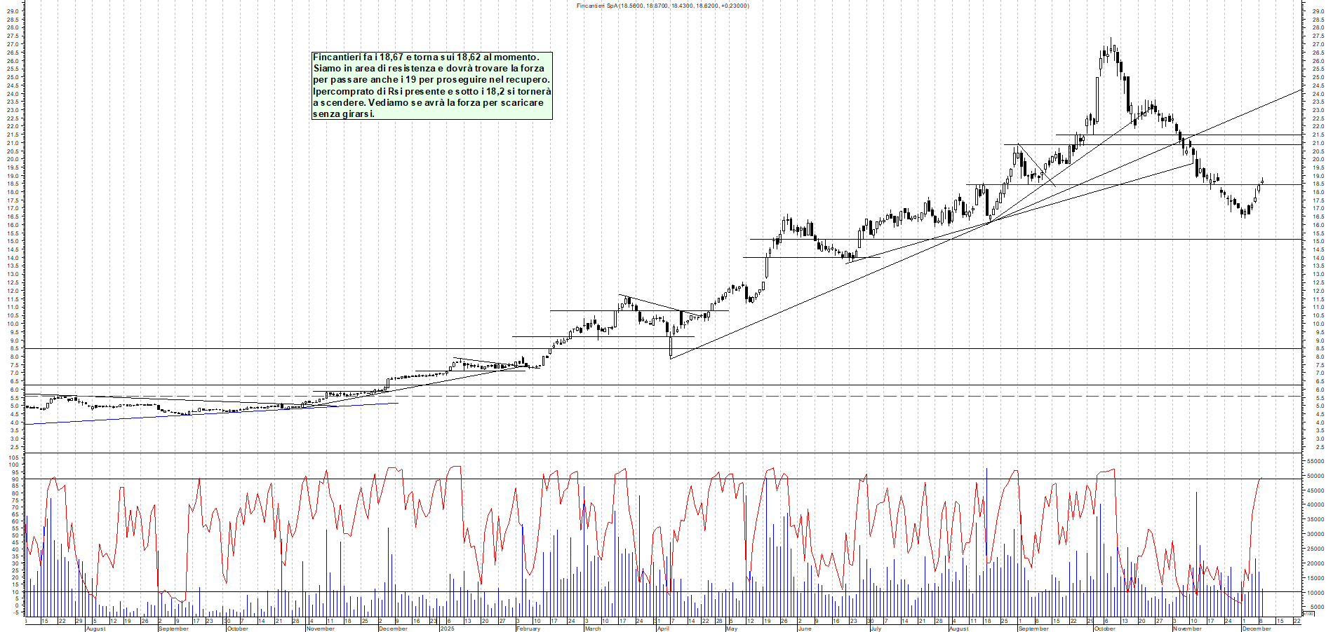Click the x100 volume scale box
This screenshot has width=1326, height=632.
pos(1308,614)
